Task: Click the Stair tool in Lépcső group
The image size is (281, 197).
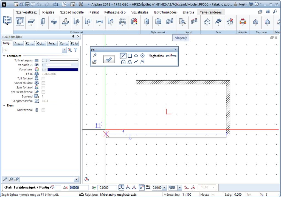Action: [x=182, y=21]
